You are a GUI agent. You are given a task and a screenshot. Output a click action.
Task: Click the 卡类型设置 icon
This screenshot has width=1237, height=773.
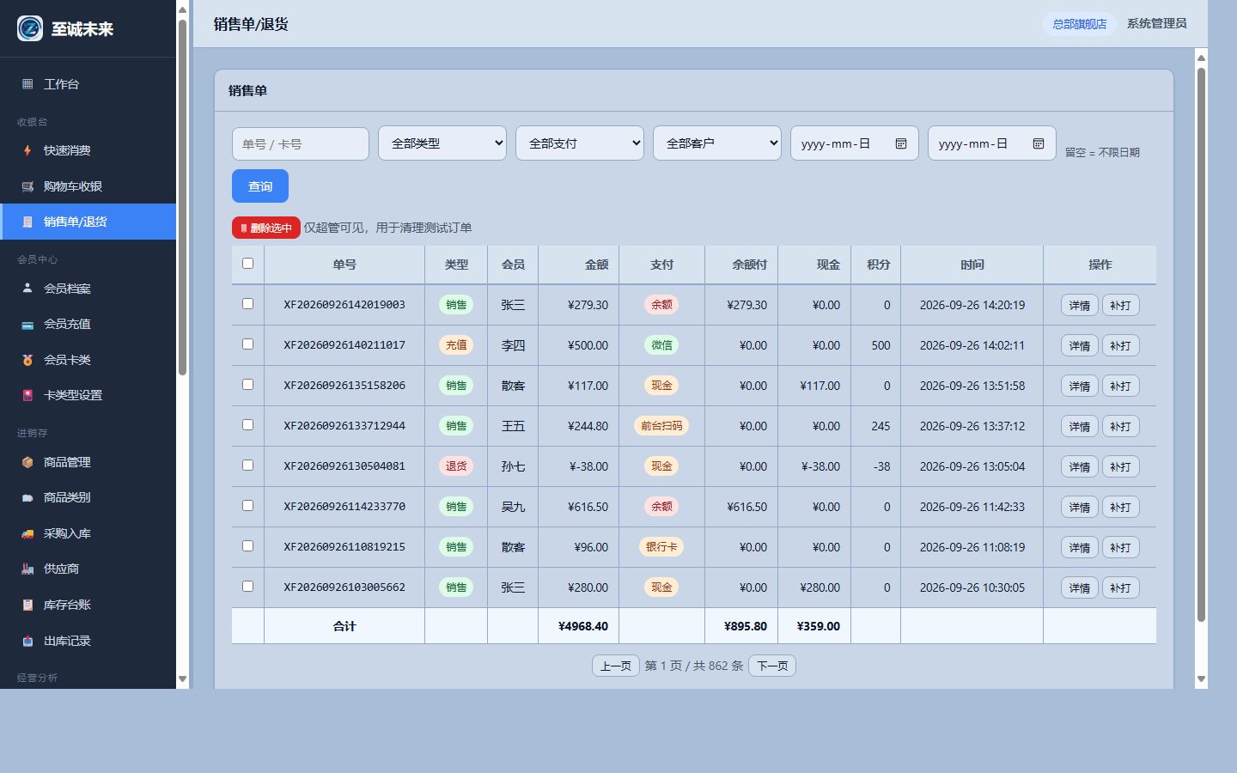coord(27,395)
